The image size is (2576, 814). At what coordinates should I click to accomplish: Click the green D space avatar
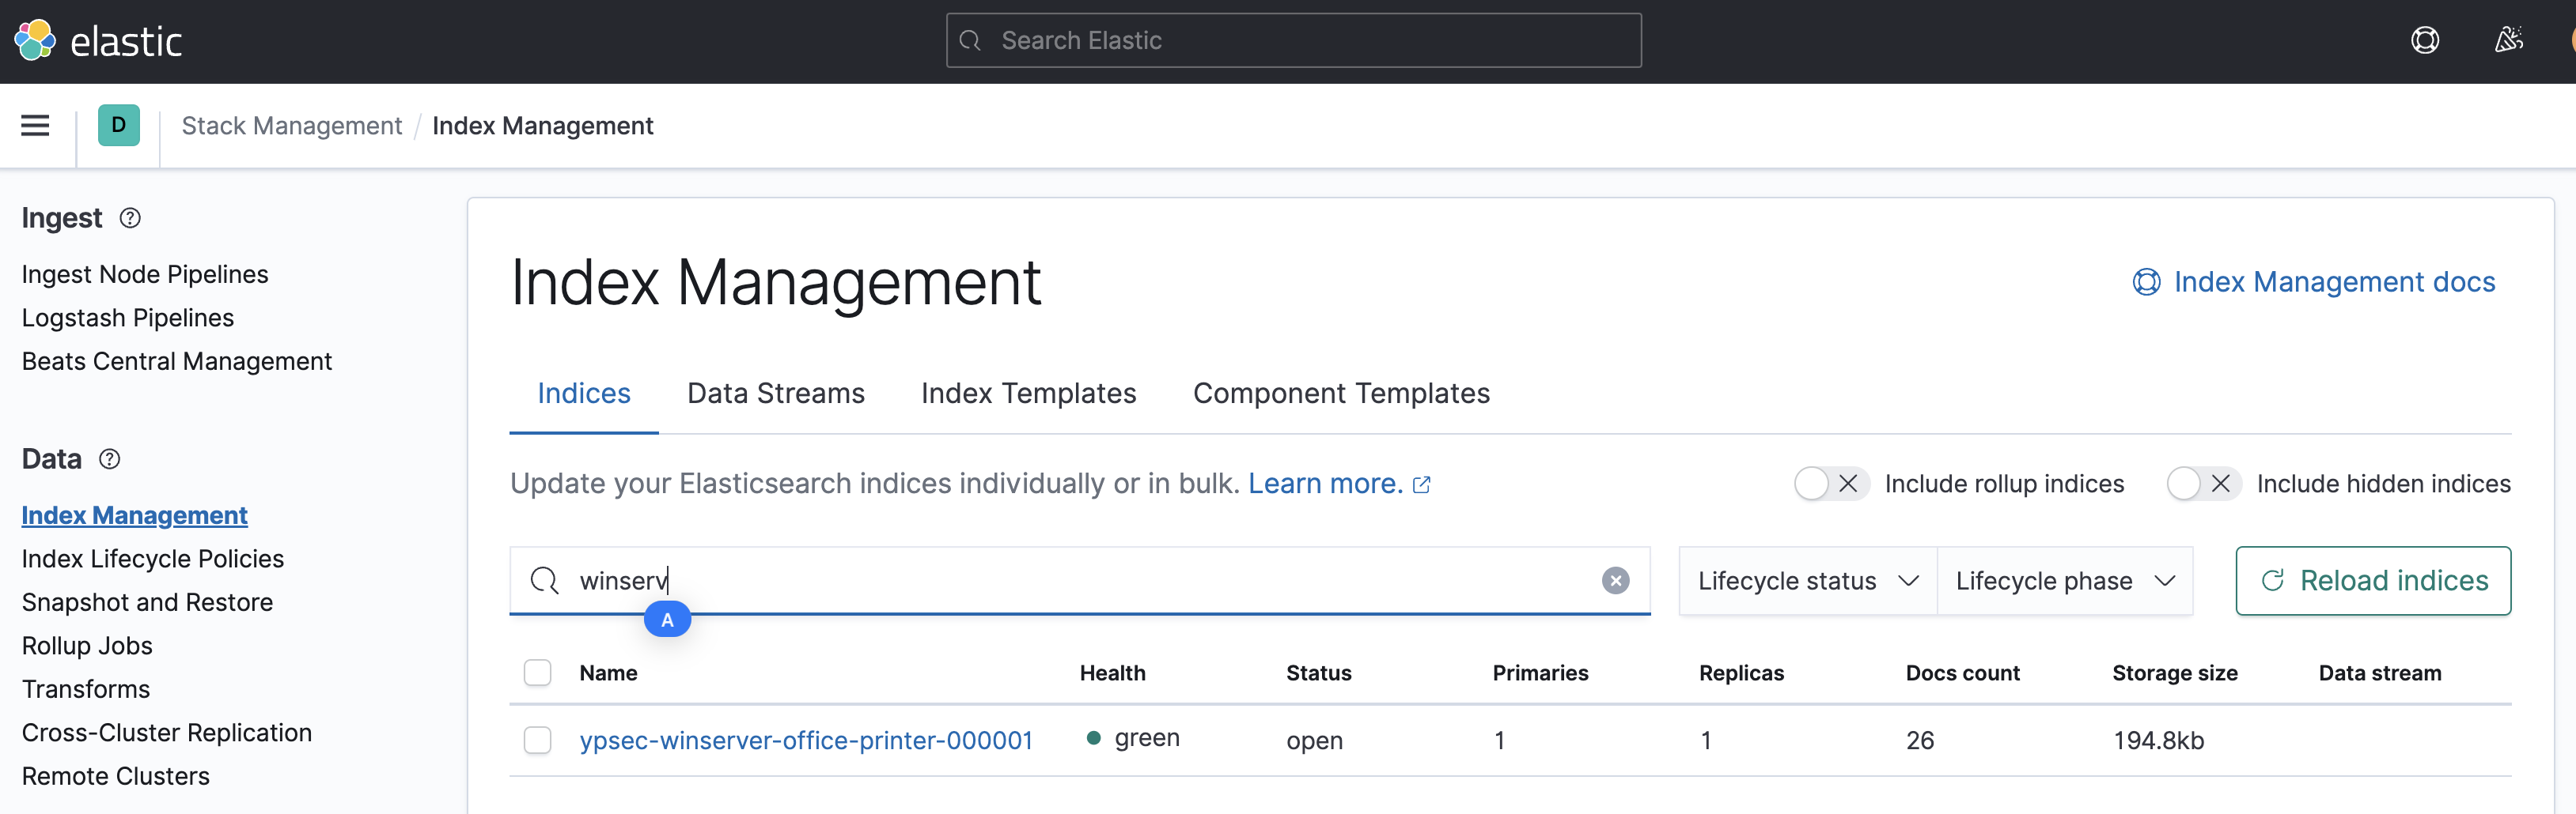118,126
